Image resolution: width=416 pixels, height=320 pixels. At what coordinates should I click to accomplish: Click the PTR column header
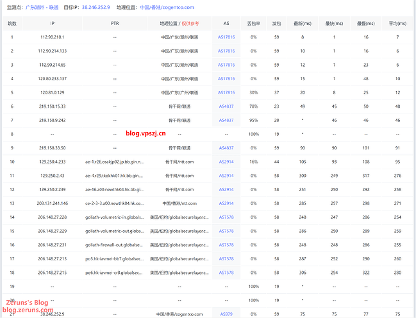tap(115, 23)
